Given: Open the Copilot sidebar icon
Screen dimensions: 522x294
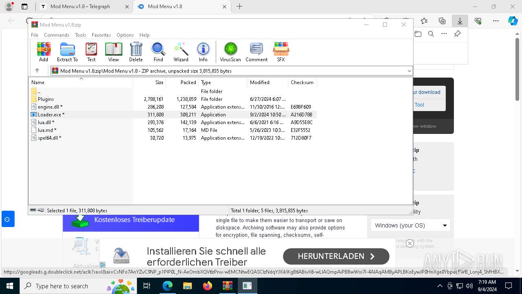Looking at the screenshot, I should [513, 21].
